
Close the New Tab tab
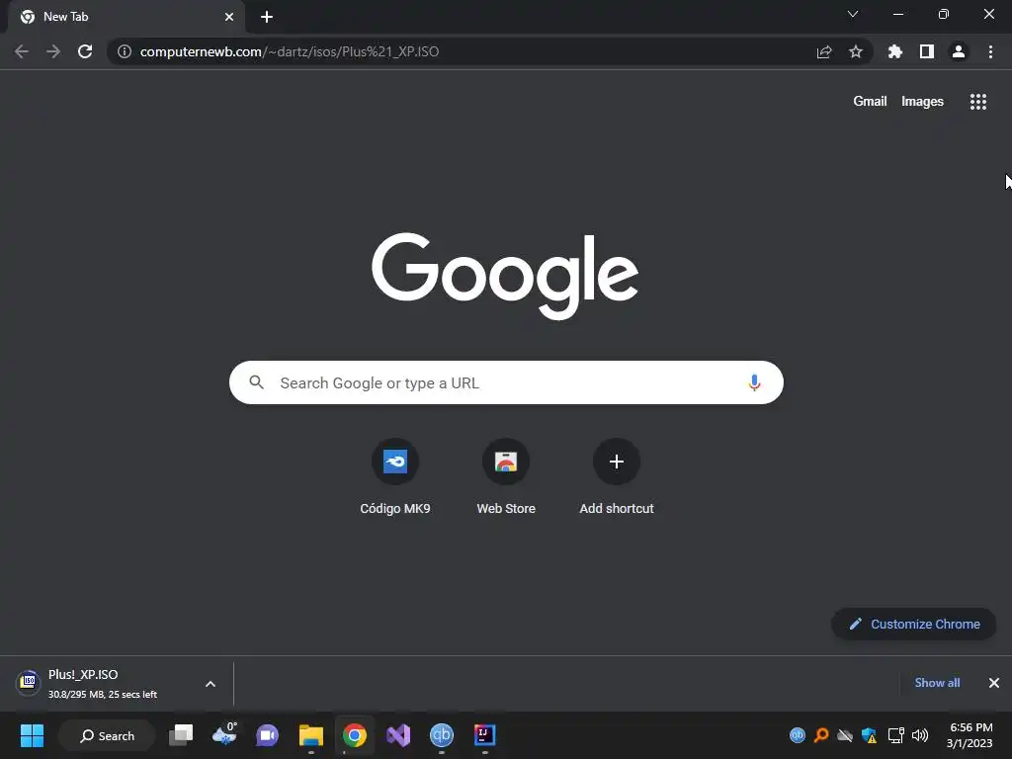[229, 17]
